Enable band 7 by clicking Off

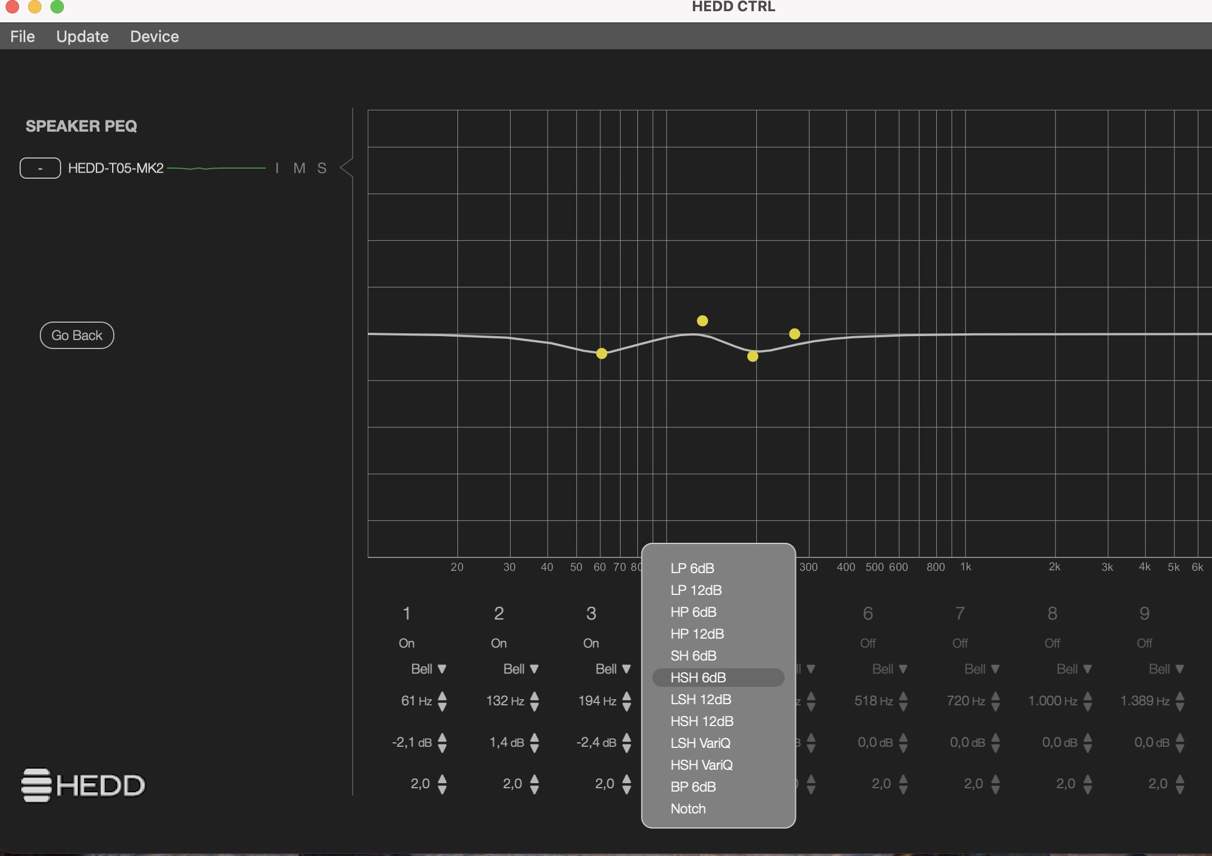pyautogui.click(x=960, y=643)
